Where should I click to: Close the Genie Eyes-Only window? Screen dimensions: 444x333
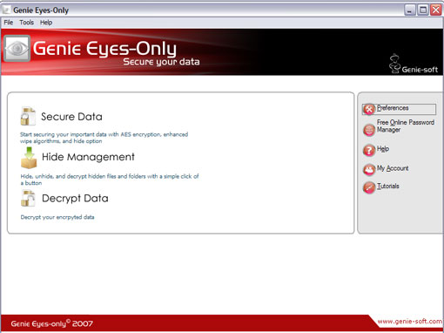436,10
